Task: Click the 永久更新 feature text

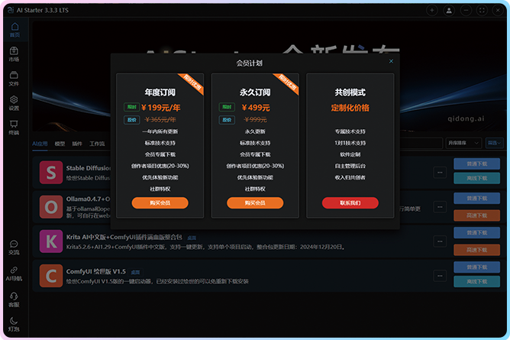Action: (255, 131)
